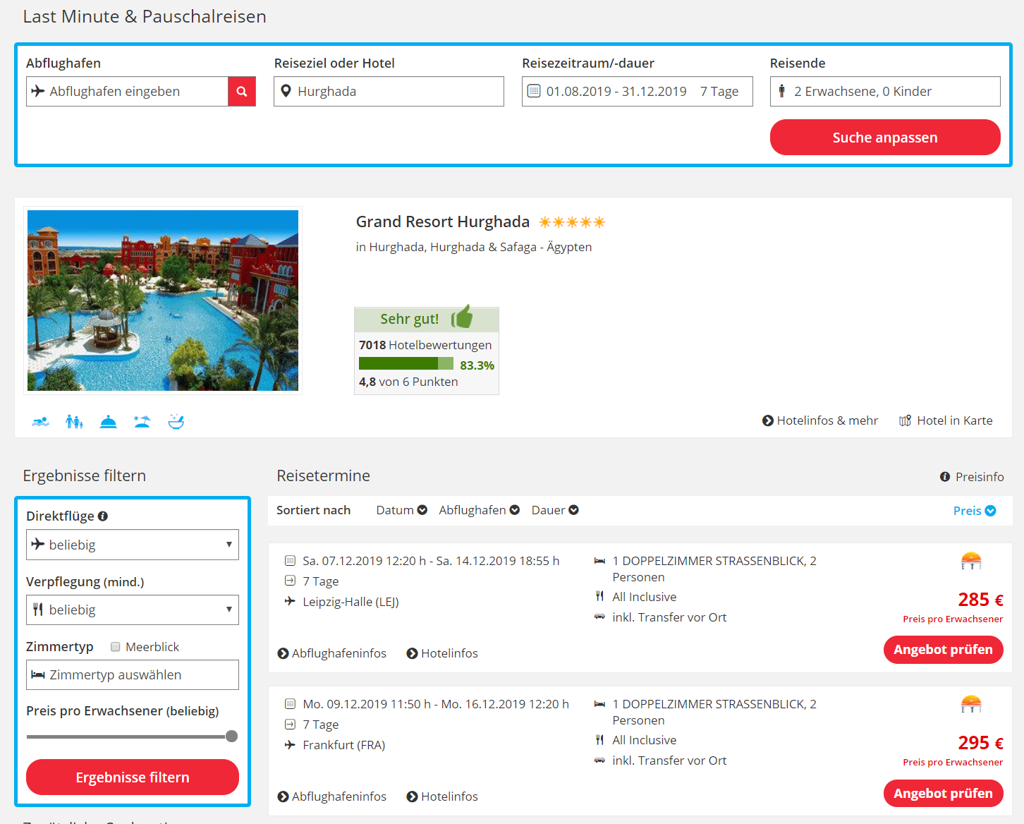Click the thumbs-up icon next to Sehr gut
Screen dimensions: 1024x824
point(462,317)
